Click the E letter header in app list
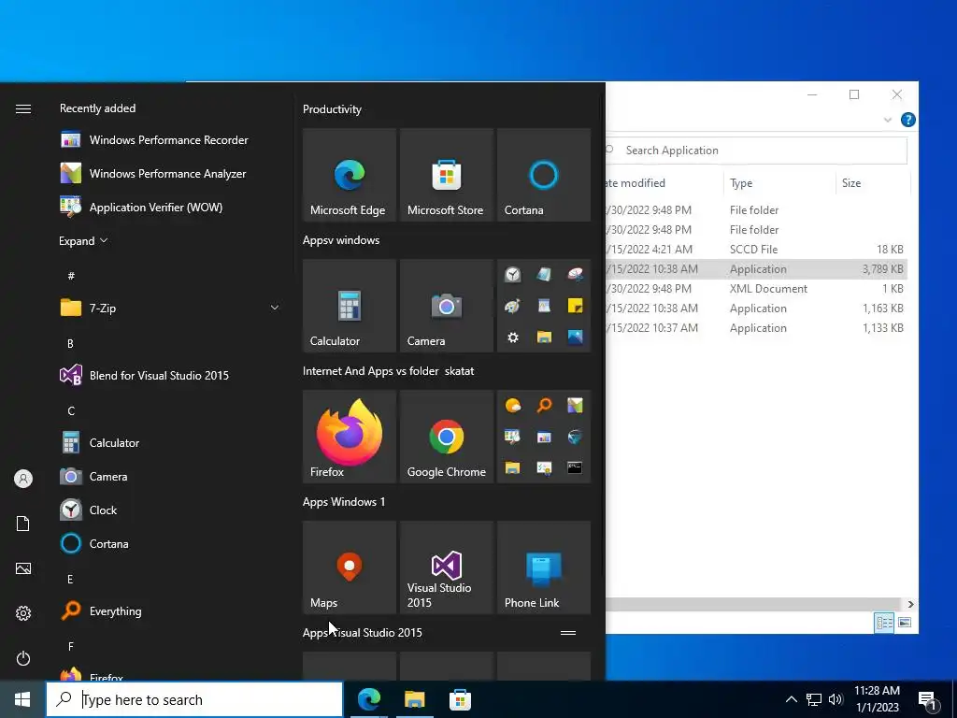Viewport: 957px width, 718px height. click(x=70, y=579)
